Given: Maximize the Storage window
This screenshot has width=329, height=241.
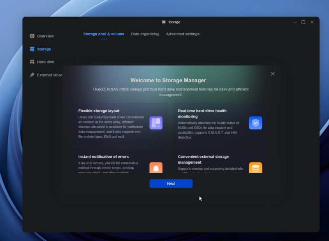Looking at the screenshot, I should click(303, 22).
